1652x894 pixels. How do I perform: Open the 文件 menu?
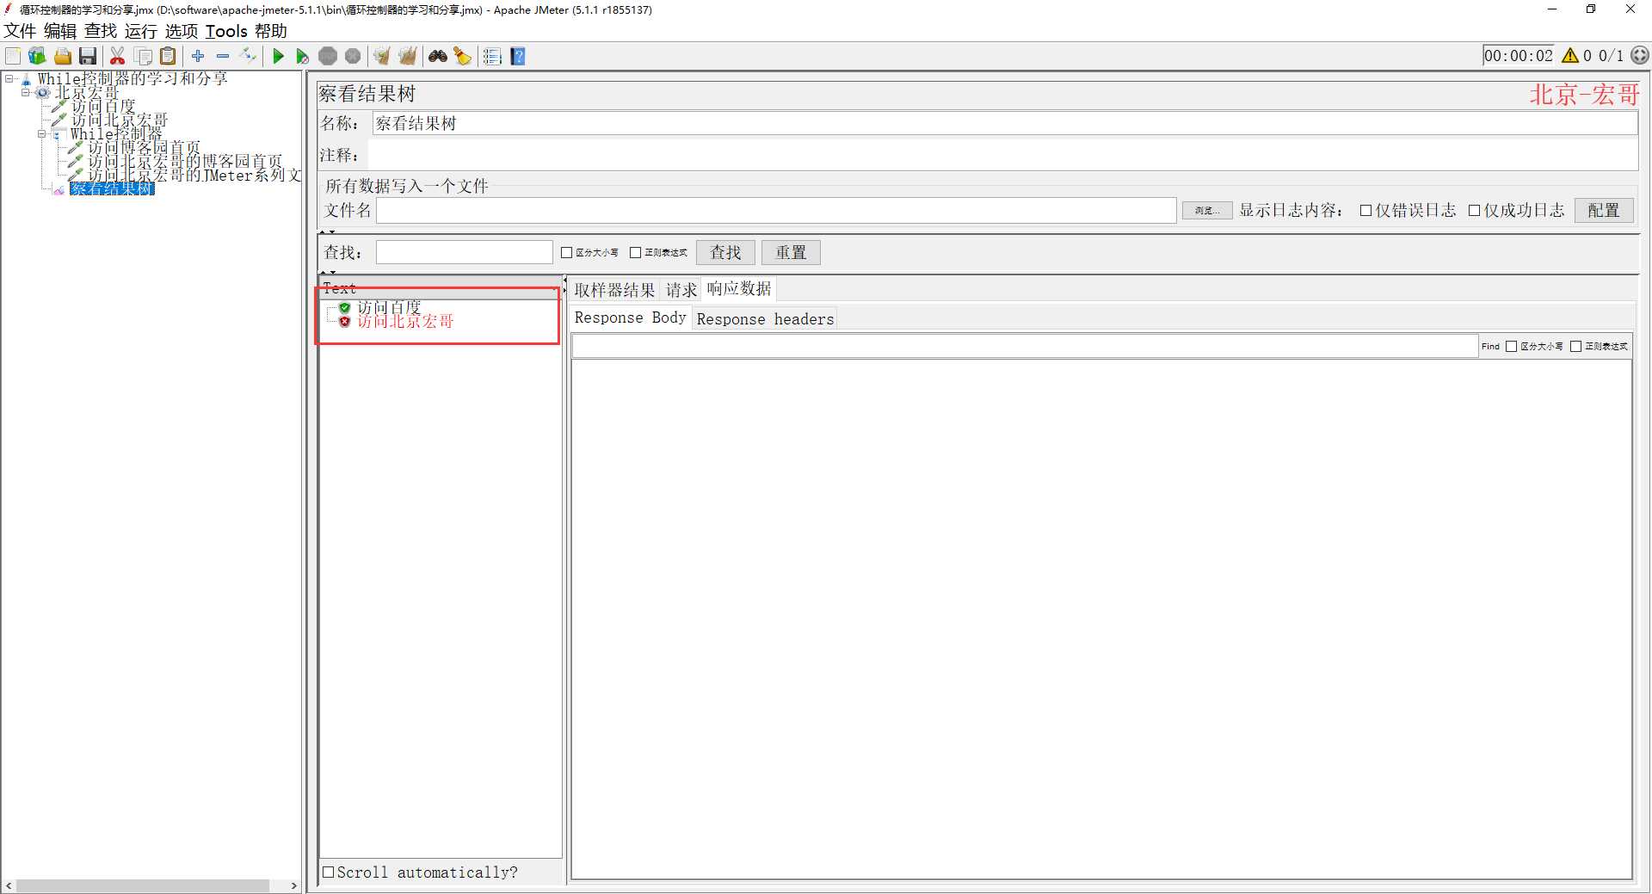pos(20,31)
